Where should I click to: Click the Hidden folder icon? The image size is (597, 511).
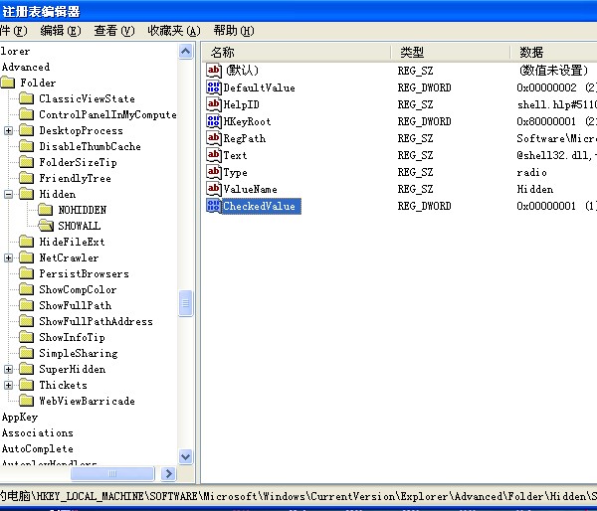coord(26,195)
